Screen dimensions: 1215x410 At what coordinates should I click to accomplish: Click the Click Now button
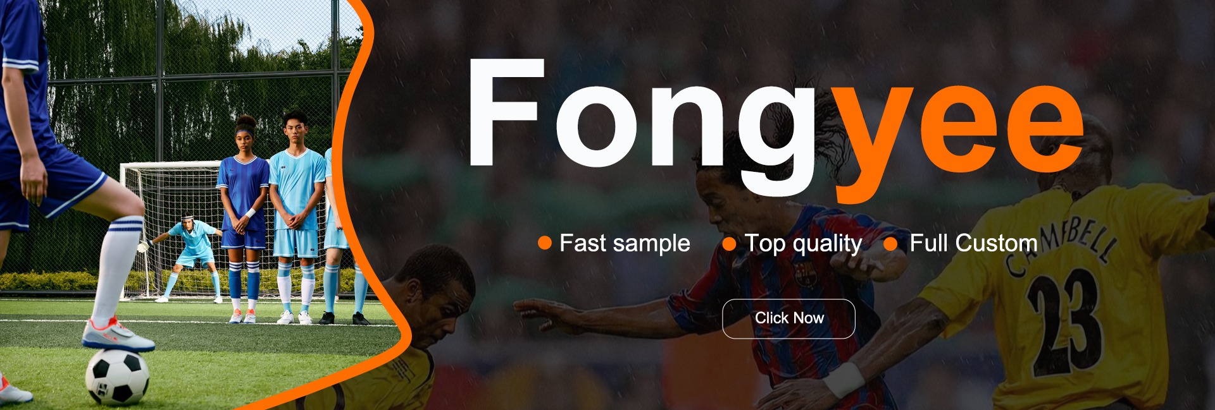(788, 318)
